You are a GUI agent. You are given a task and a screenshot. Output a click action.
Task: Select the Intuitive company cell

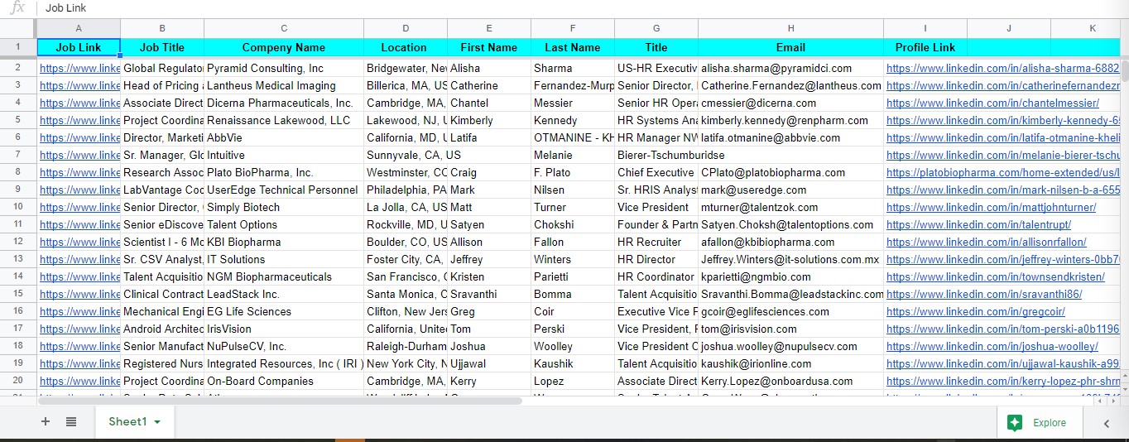(x=284, y=155)
